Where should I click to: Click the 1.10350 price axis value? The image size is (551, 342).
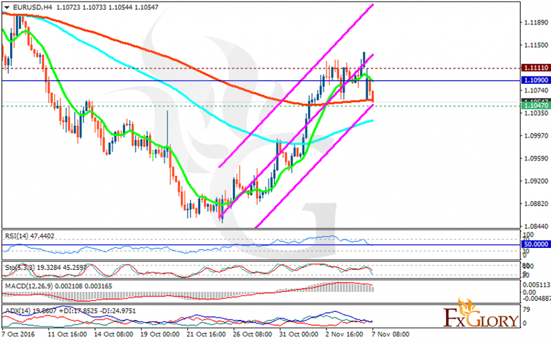pyautogui.click(x=536, y=113)
